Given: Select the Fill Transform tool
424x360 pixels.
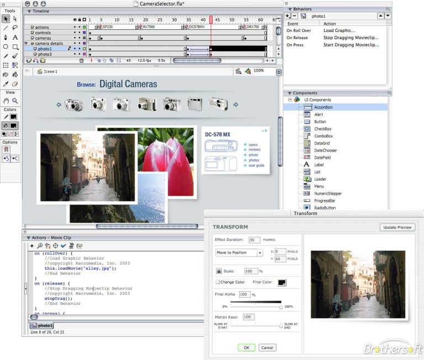Looking at the screenshot, I should coord(15,65).
